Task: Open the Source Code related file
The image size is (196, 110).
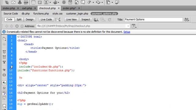Action: (11, 13)
